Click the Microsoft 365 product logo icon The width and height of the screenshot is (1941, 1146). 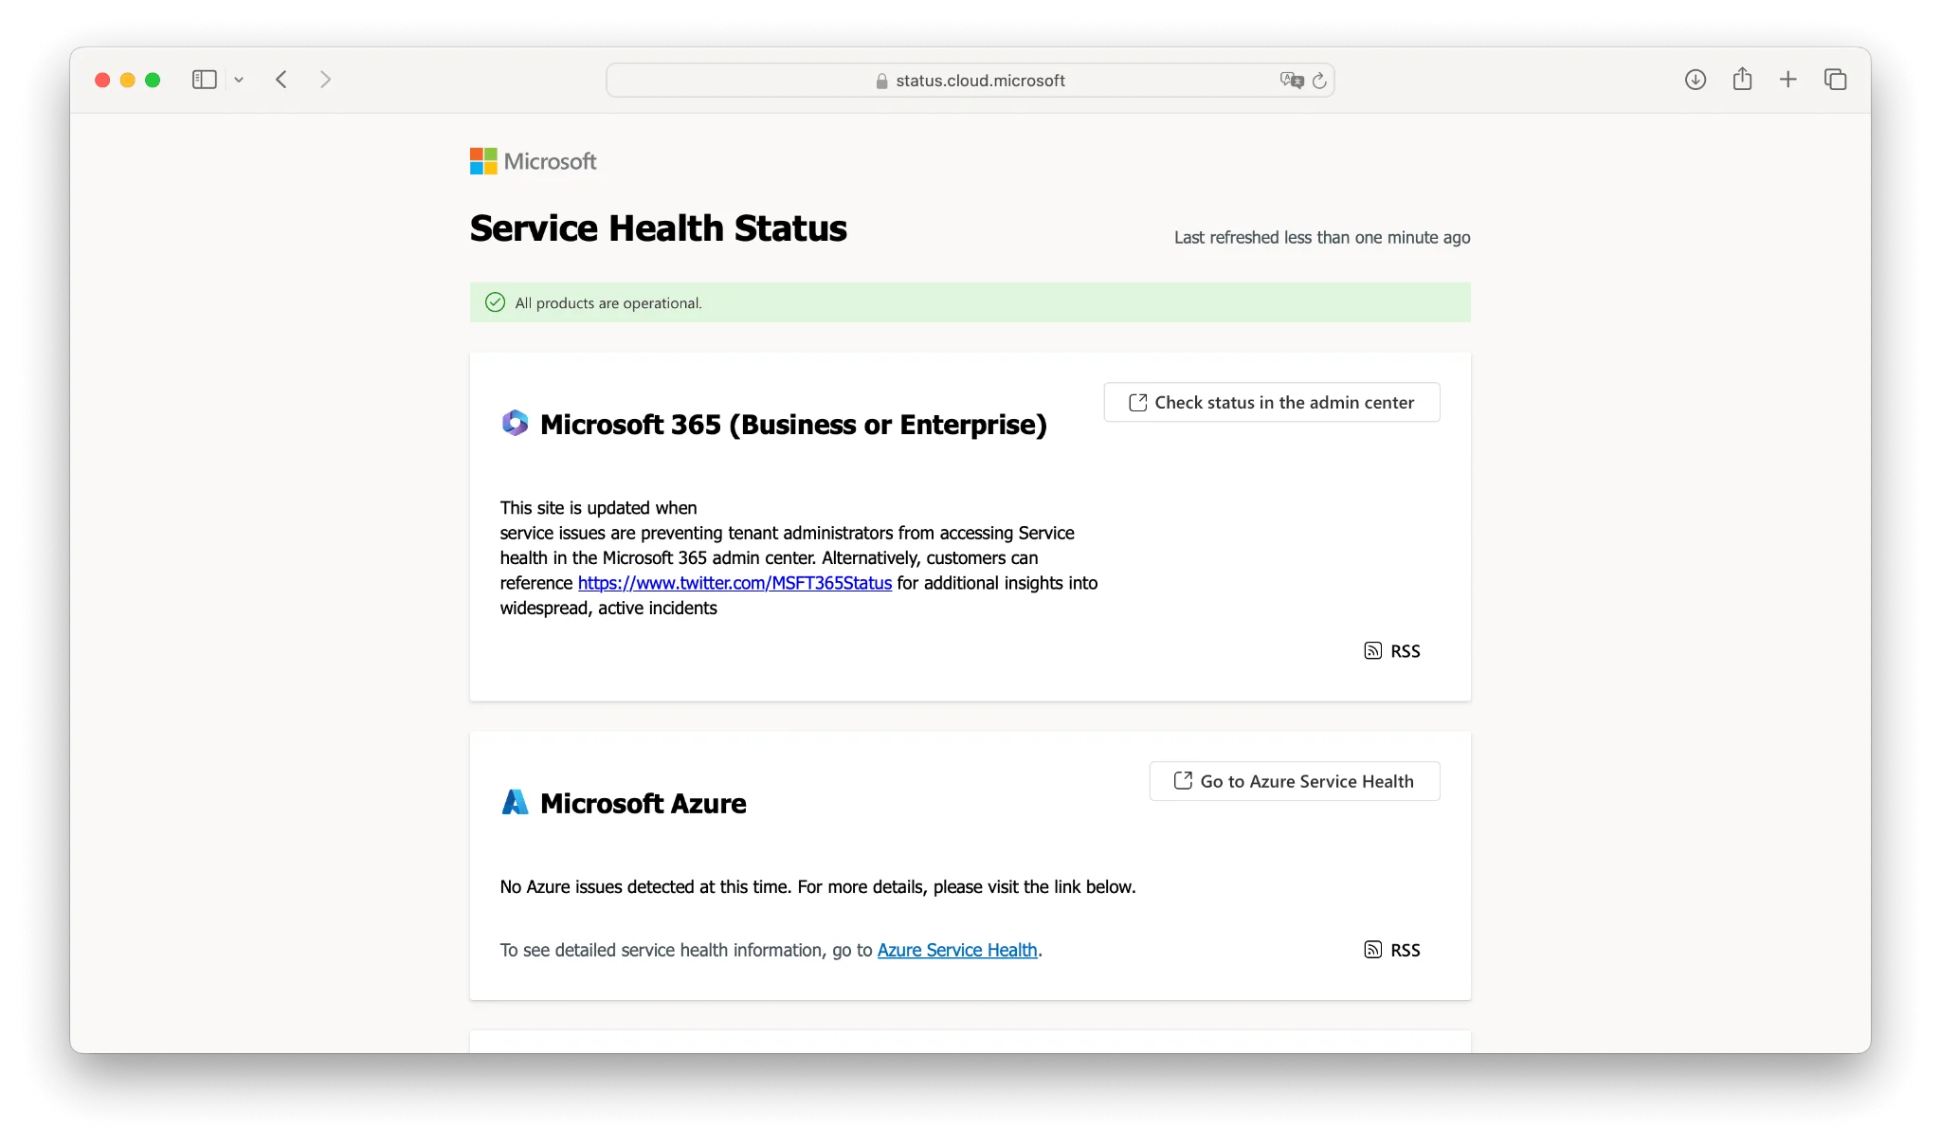(x=515, y=423)
